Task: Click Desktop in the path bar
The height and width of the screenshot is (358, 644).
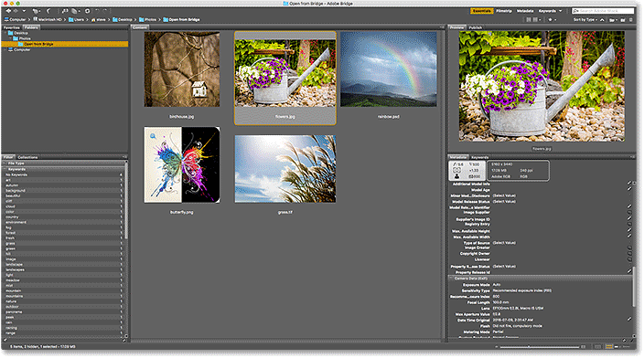Action: click(123, 19)
